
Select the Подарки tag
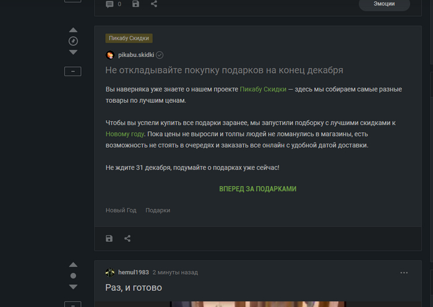click(158, 210)
